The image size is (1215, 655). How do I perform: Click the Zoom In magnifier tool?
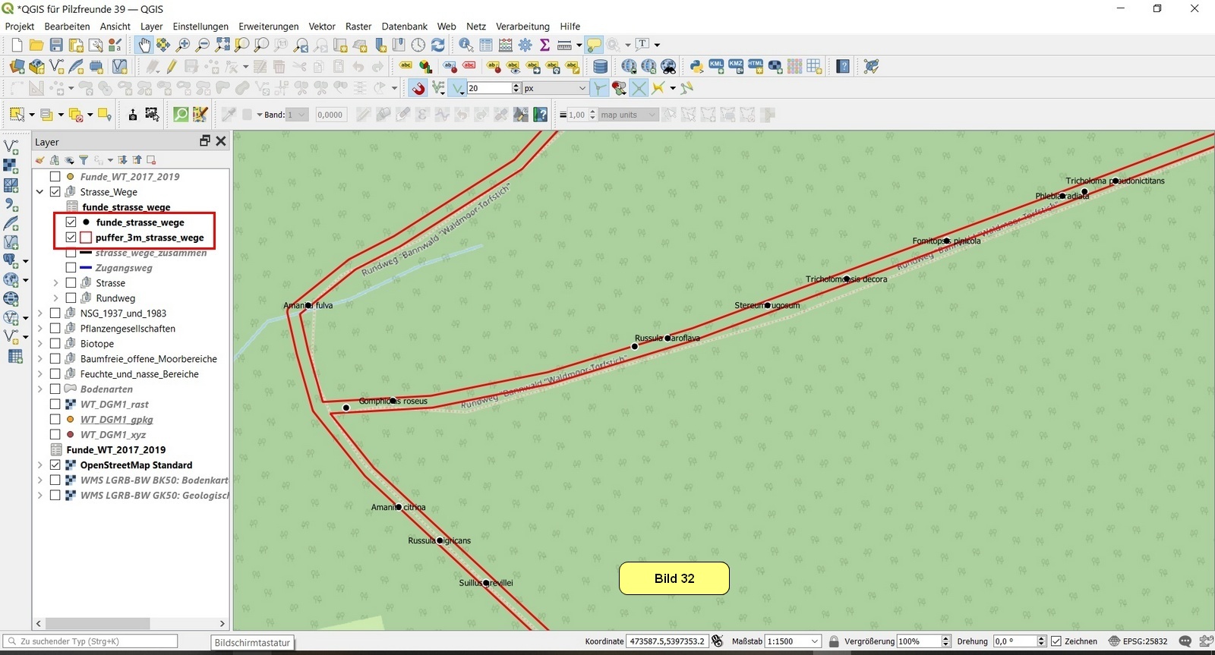183,46
